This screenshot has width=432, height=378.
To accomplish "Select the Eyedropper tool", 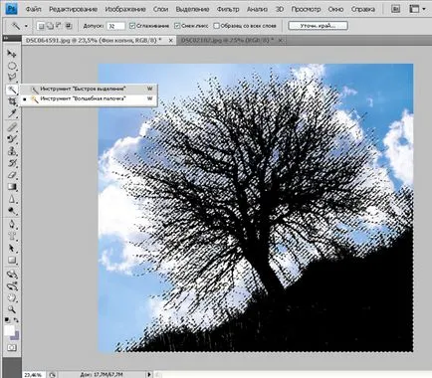I will [12, 113].
